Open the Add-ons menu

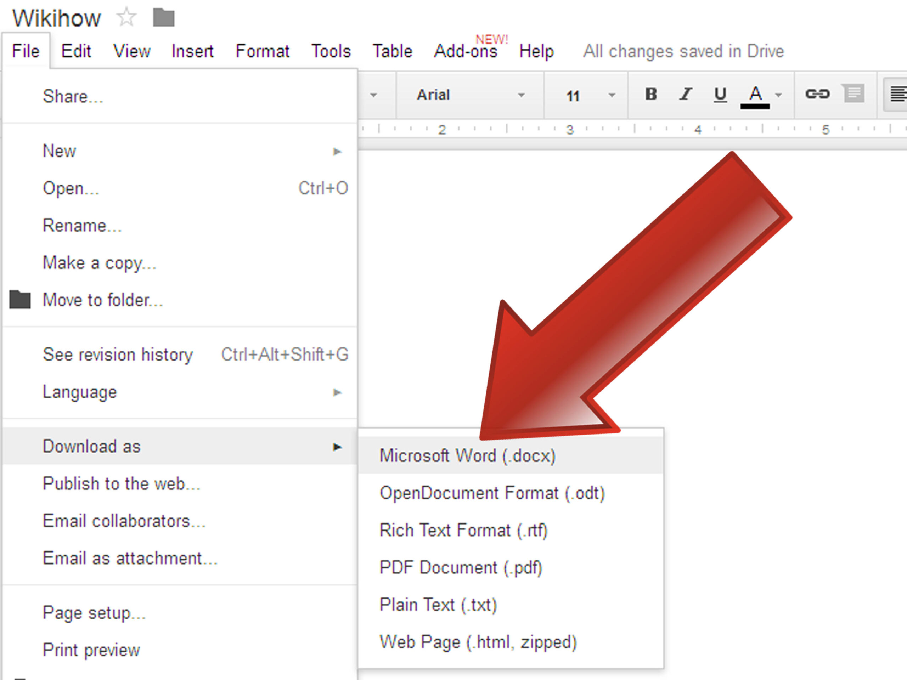click(466, 51)
